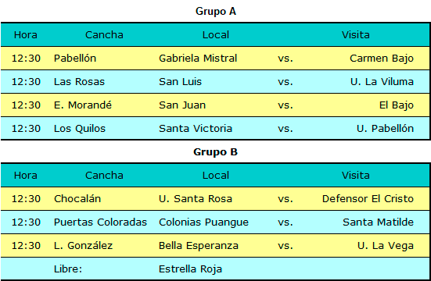This screenshot has height=281, width=431.
Task: Click the Defensor El Cristo team
Action: click(x=368, y=199)
